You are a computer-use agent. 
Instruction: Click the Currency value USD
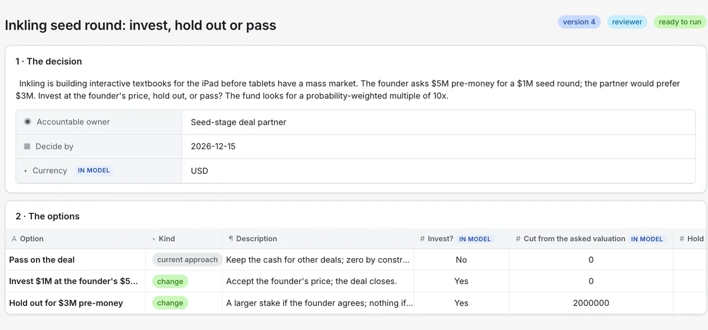pyautogui.click(x=199, y=171)
